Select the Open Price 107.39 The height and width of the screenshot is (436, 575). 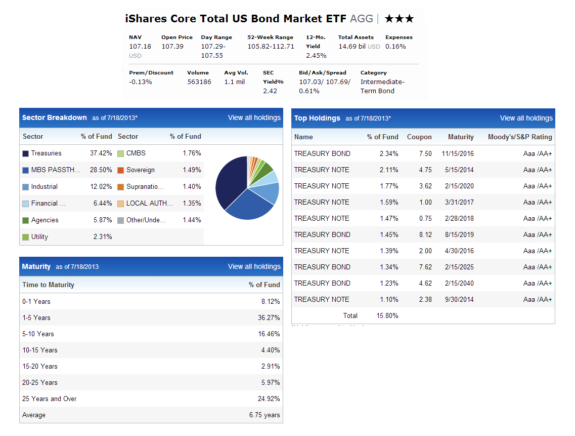[172, 46]
